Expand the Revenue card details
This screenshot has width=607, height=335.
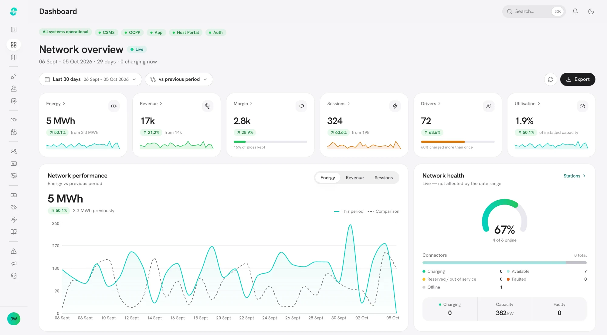pyautogui.click(x=151, y=104)
